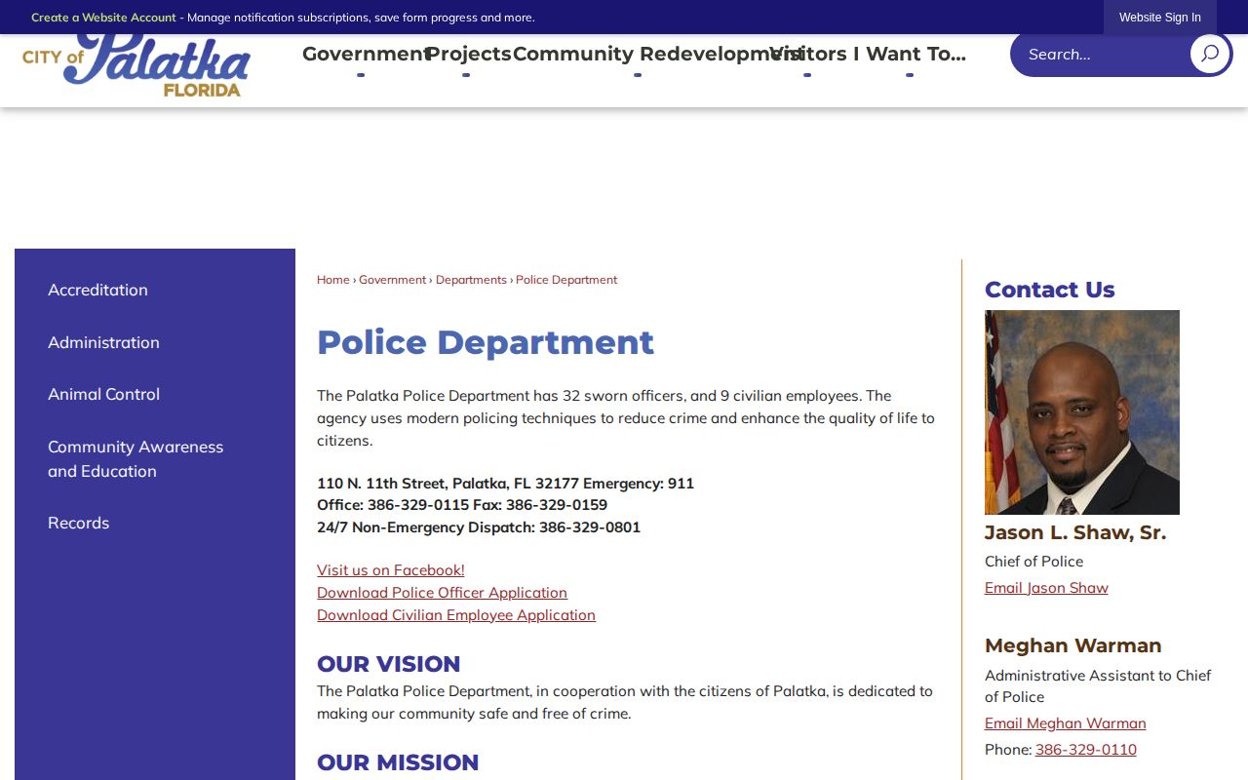Open the Visitors menu
Image resolution: width=1248 pixels, height=780 pixels.
(x=807, y=54)
